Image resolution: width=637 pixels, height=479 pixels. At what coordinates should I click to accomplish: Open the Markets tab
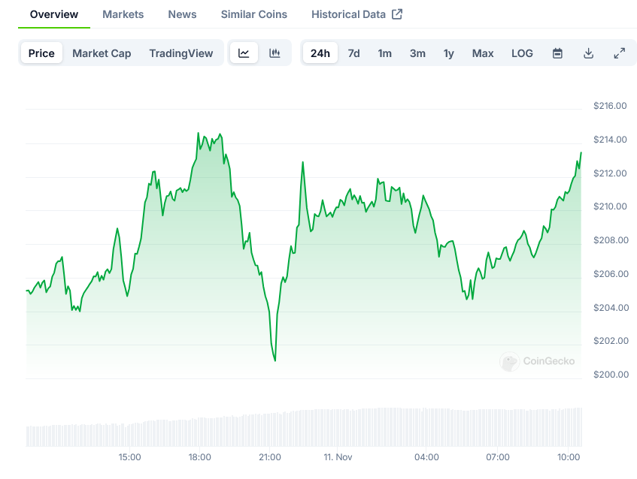[123, 14]
